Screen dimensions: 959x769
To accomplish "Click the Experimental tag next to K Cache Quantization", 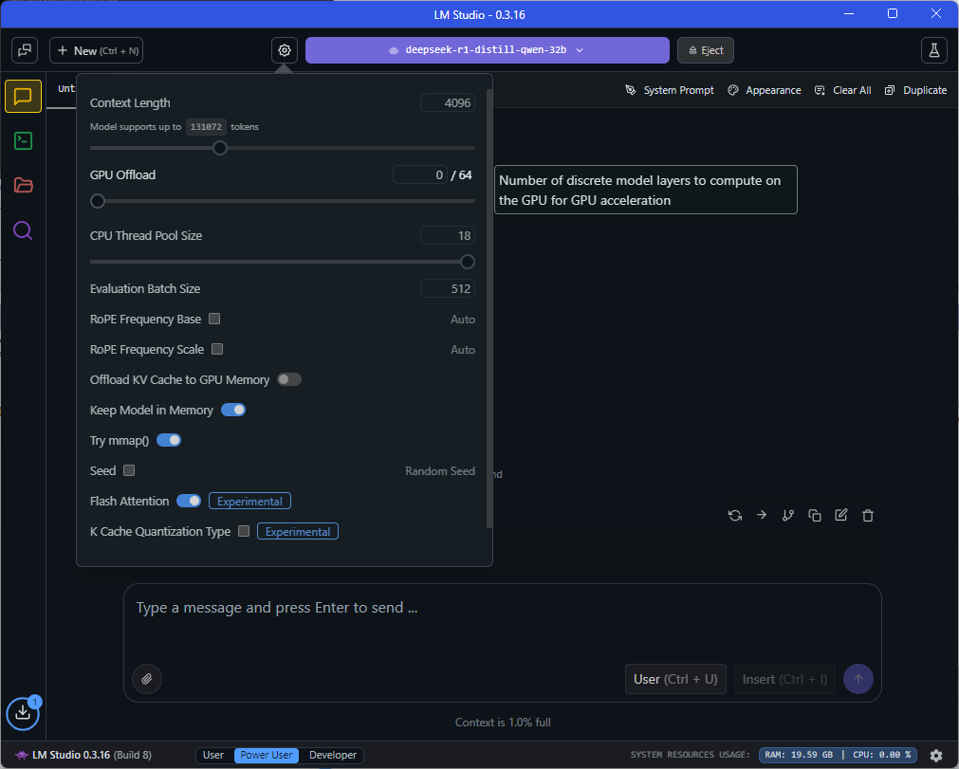I will 298,531.
